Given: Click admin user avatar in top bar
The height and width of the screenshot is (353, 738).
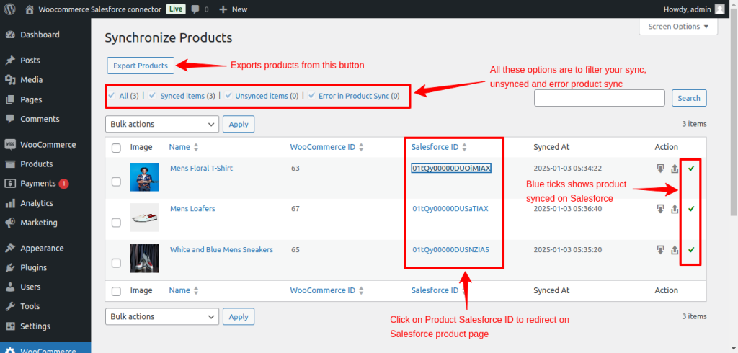Looking at the screenshot, I should click(x=719, y=9).
